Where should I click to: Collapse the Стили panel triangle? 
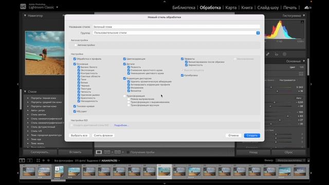point(25,91)
